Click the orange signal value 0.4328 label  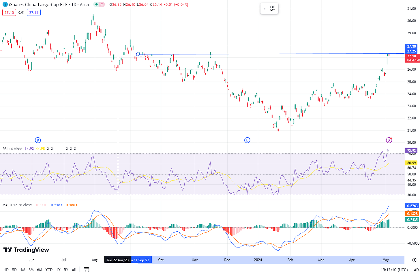point(412,214)
